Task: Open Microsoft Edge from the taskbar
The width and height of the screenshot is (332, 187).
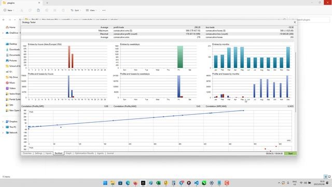Action: point(128,183)
